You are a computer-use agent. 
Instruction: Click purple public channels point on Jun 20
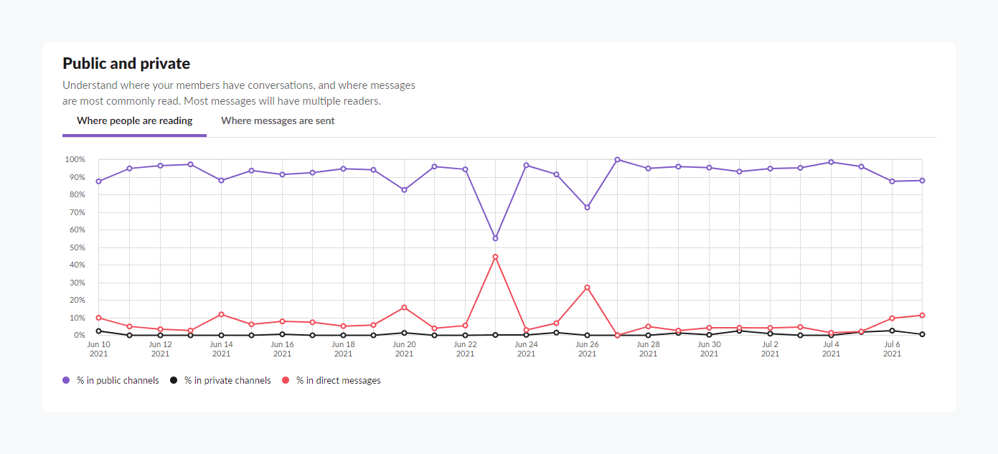click(x=404, y=190)
